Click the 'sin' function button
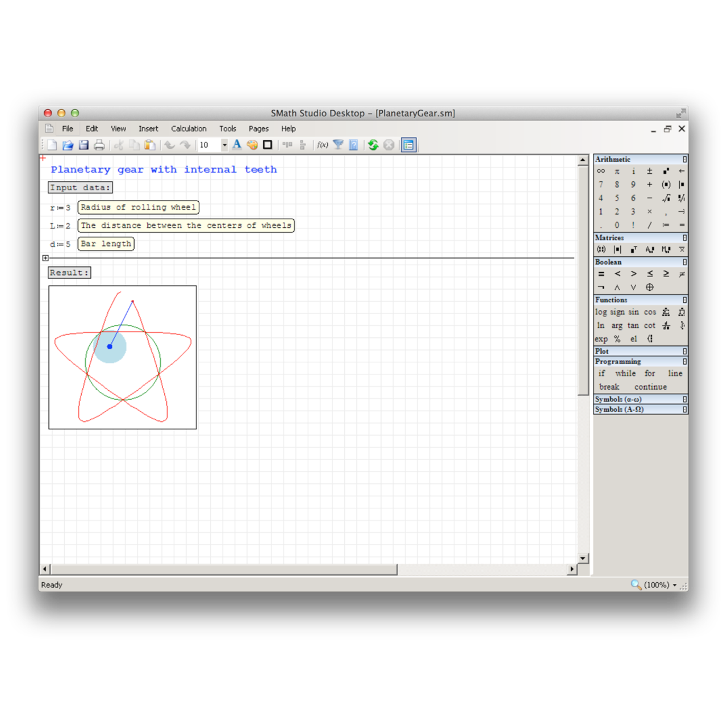This screenshot has width=727, height=727. pos(633,312)
